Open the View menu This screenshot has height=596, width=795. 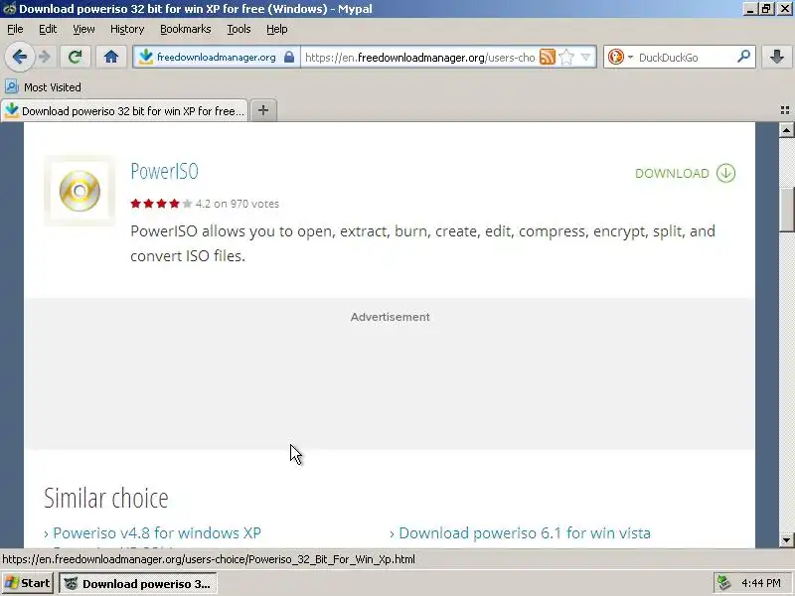(x=83, y=29)
